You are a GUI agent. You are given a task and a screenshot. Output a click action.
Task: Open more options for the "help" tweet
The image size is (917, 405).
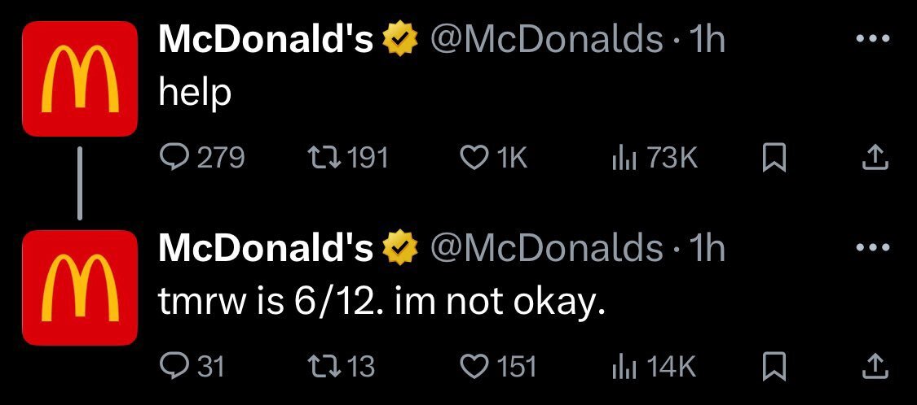[x=872, y=39]
